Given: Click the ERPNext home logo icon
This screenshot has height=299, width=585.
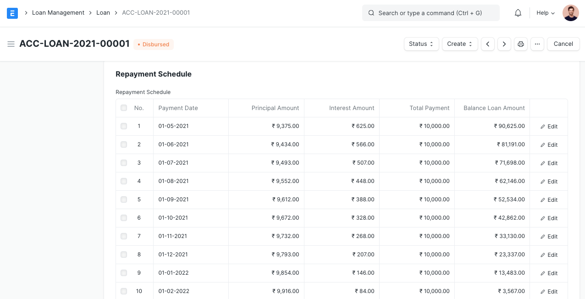Looking at the screenshot, I should pos(12,13).
